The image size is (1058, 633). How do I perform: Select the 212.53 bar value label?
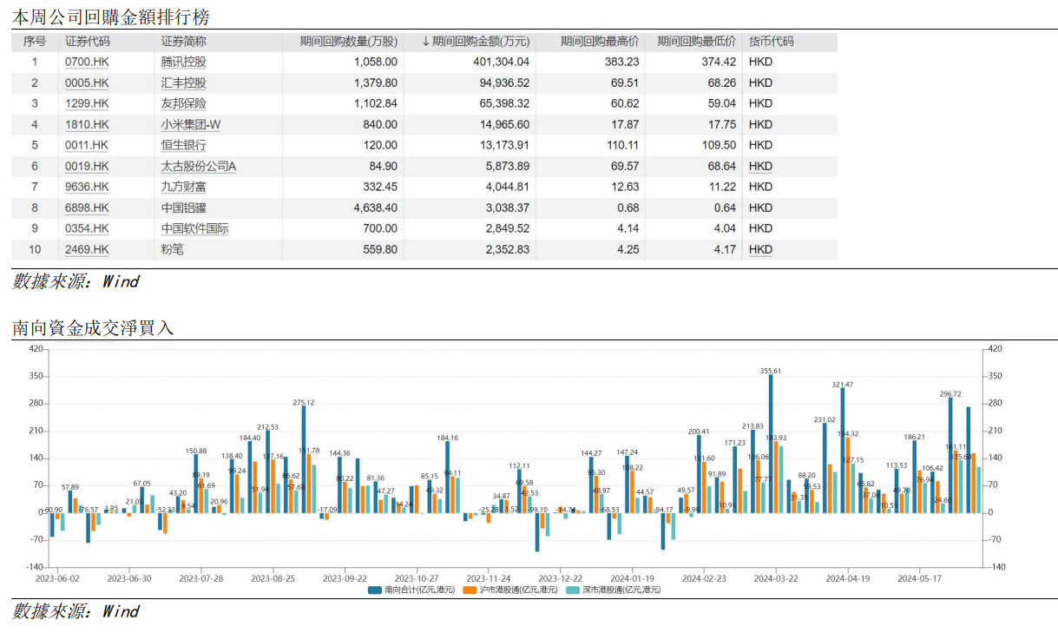point(268,426)
